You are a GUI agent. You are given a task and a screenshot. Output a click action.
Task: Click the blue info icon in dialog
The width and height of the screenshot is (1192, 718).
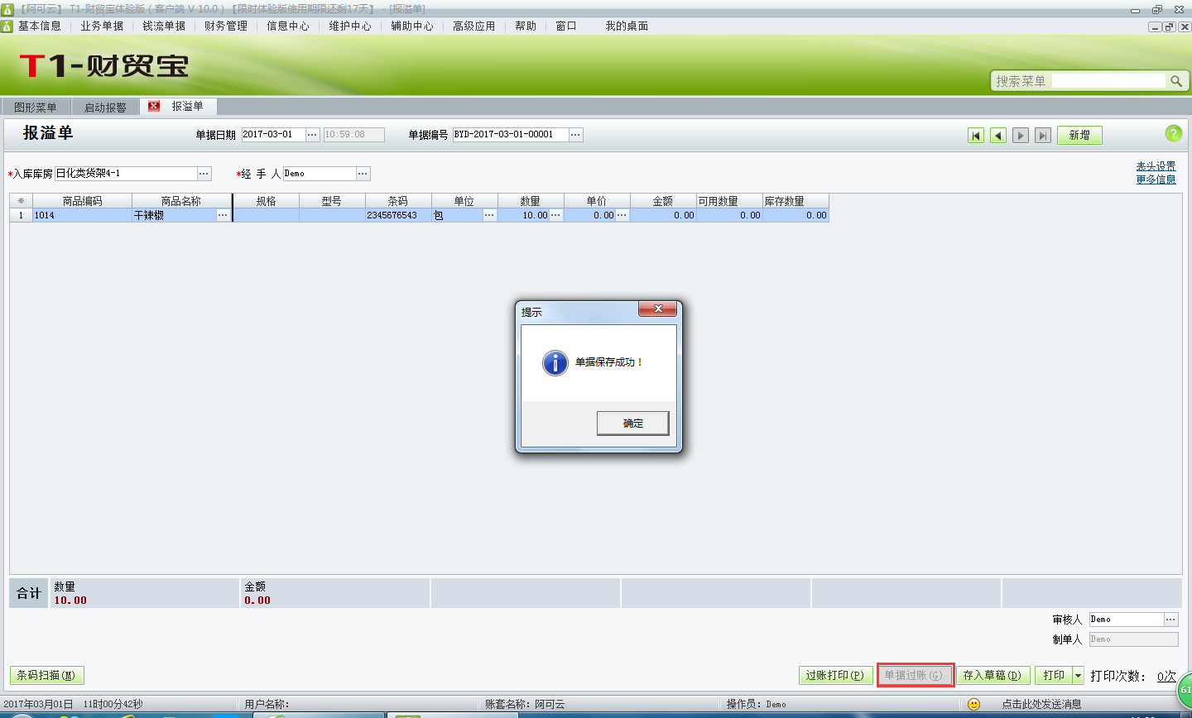555,362
